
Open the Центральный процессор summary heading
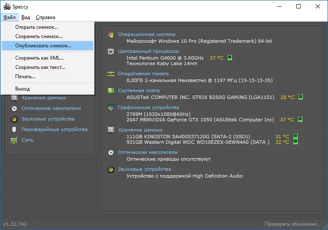coord(148,52)
